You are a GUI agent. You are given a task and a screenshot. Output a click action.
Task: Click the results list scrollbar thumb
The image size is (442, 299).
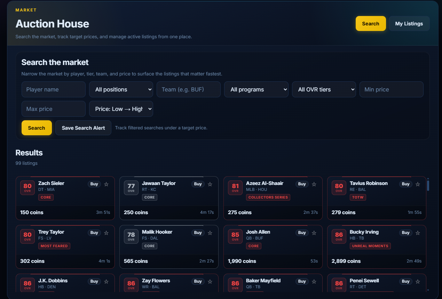[428, 185]
